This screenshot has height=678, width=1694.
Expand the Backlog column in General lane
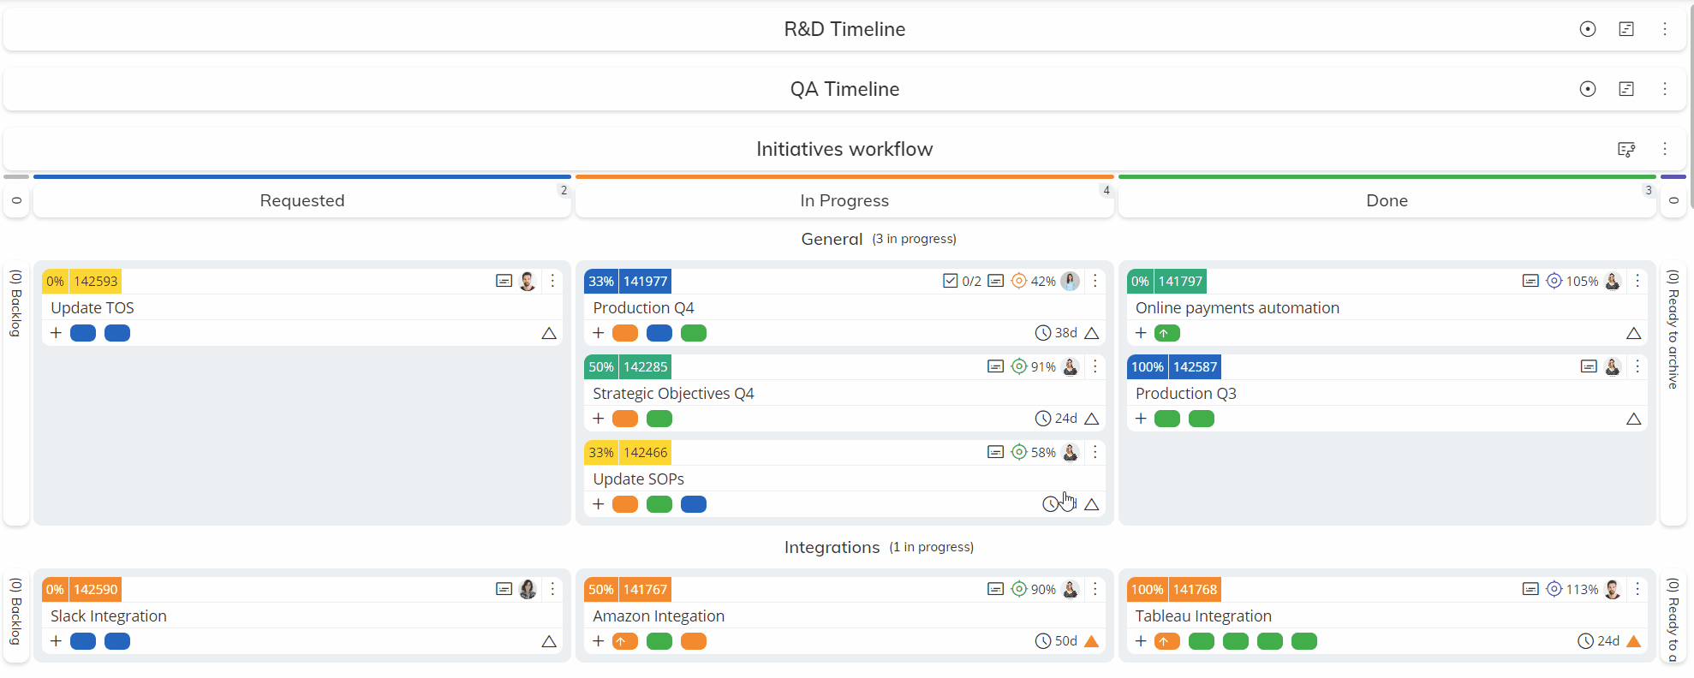click(16, 393)
